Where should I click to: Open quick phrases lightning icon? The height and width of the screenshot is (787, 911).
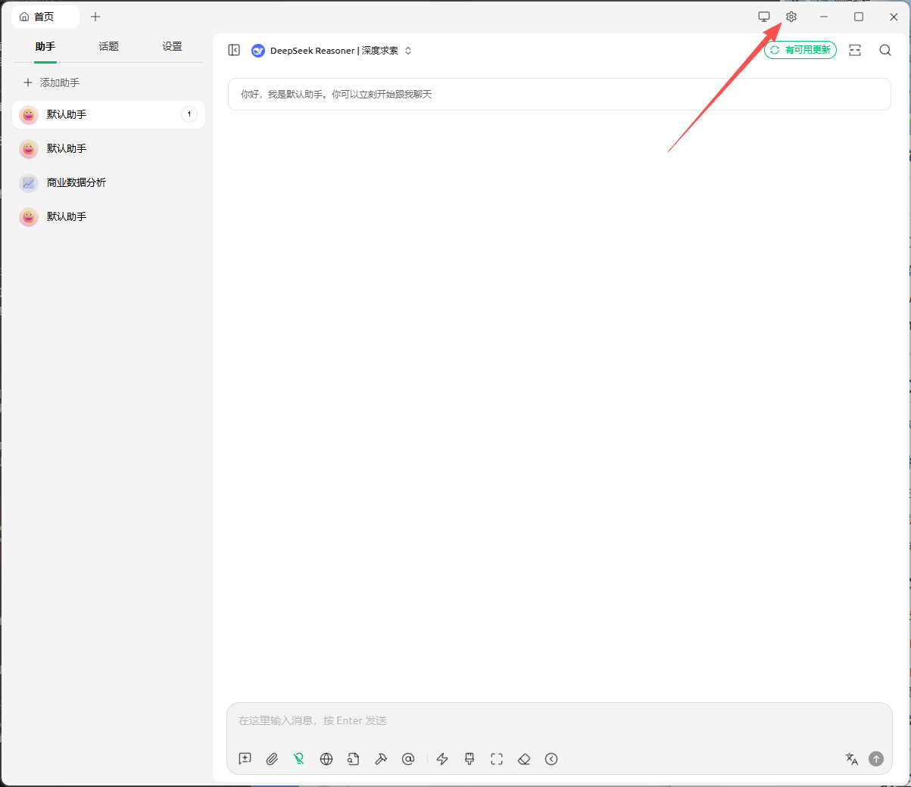[x=442, y=759]
